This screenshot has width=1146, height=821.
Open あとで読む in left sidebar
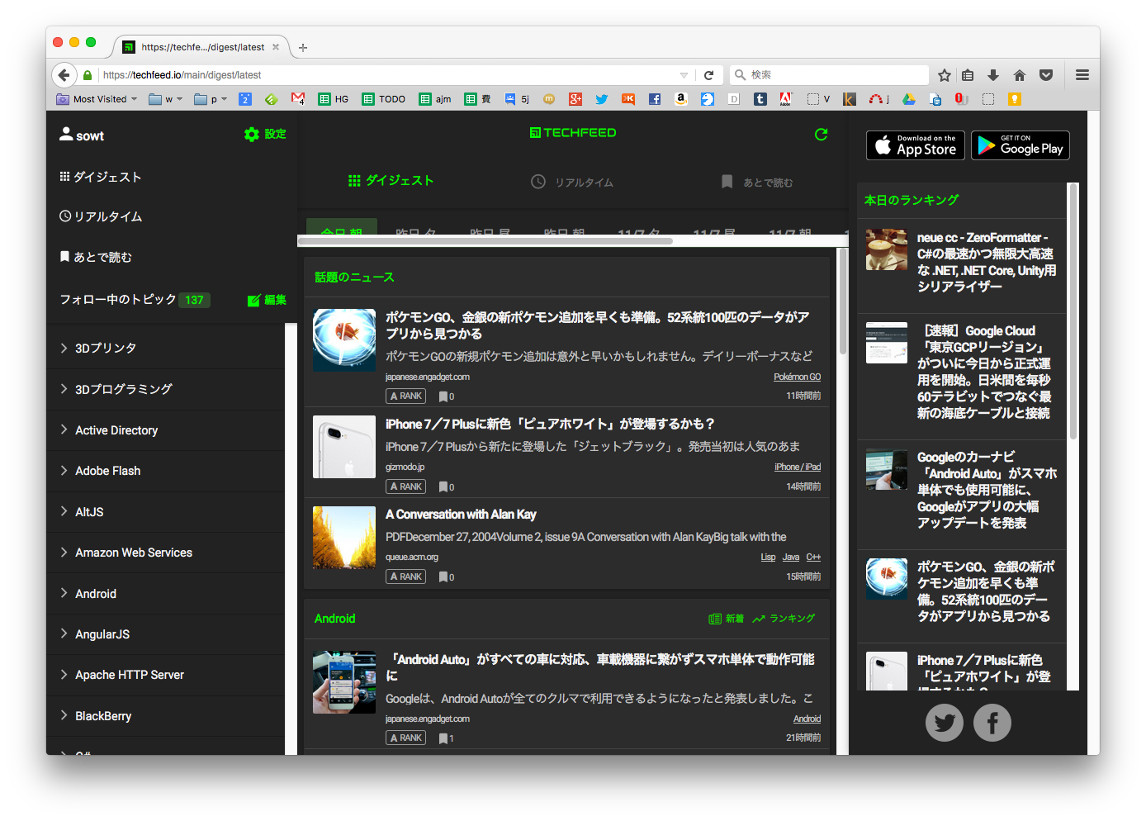tap(96, 257)
